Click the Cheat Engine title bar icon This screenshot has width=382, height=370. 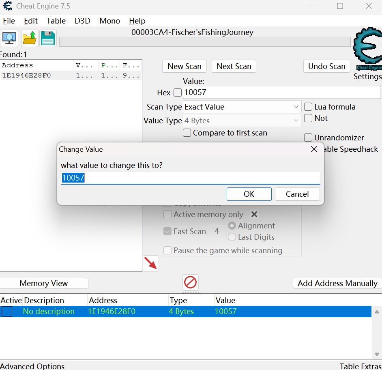(x=8, y=6)
